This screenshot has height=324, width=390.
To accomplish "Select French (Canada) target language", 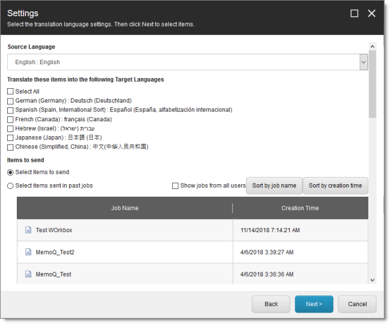I will [x=10, y=119].
